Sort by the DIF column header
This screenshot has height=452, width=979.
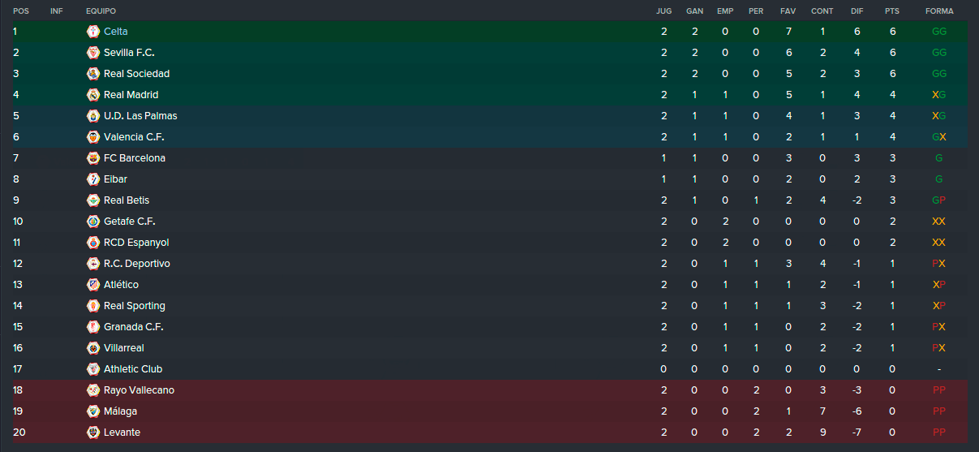pyautogui.click(x=857, y=11)
